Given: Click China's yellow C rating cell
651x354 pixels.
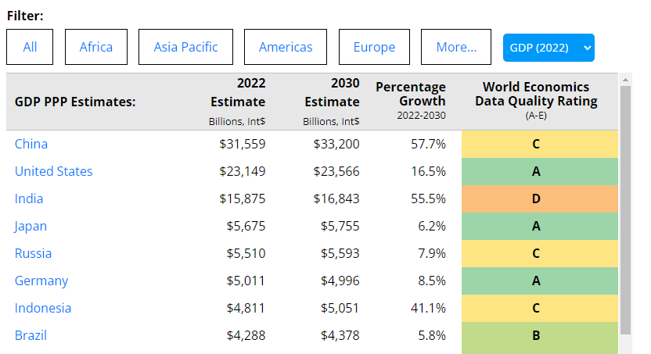Looking at the screenshot, I should tap(536, 144).
